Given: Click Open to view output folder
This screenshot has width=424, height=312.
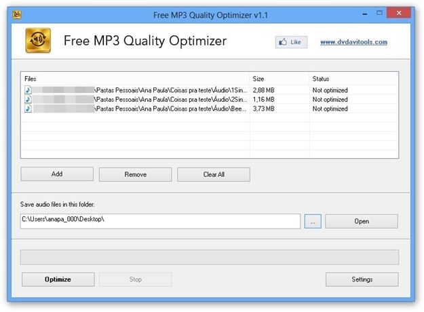Looking at the screenshot, I should click(362, 221).
